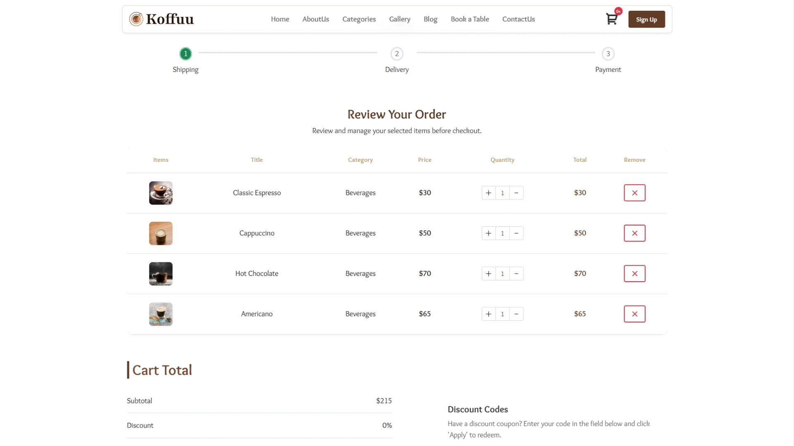
Task: Remove Classic Espresso from the cart
Action: 634,193
